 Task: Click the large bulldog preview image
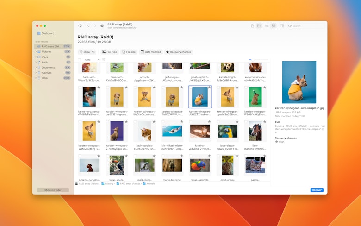tap(299, 82)
